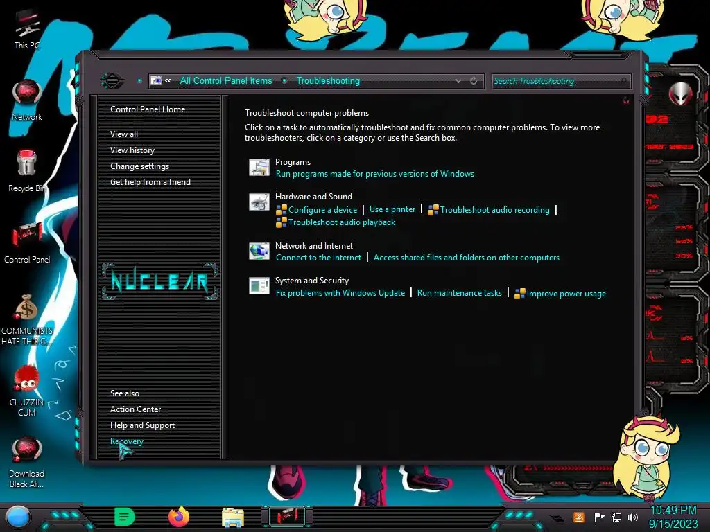Launch Firefox from the taskbar
The width and height of the screenshot is (710, 532).
pos(179,517)
